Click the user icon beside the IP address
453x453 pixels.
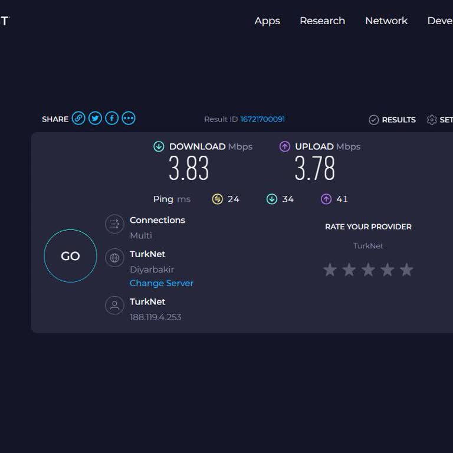pos(114,306)
